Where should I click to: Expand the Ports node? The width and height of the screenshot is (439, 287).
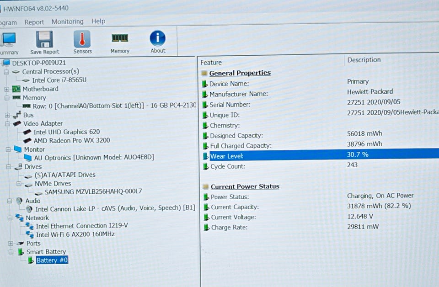[11, 244]
